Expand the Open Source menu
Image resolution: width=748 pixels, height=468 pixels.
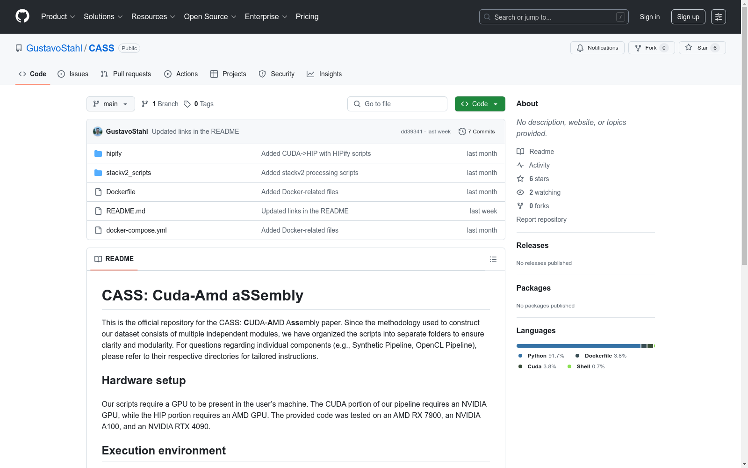click(x=210, y=17)
